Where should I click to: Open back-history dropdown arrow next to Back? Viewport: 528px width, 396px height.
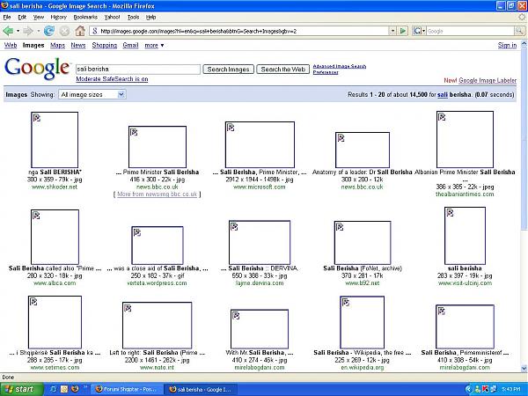[x=18, y=31]
